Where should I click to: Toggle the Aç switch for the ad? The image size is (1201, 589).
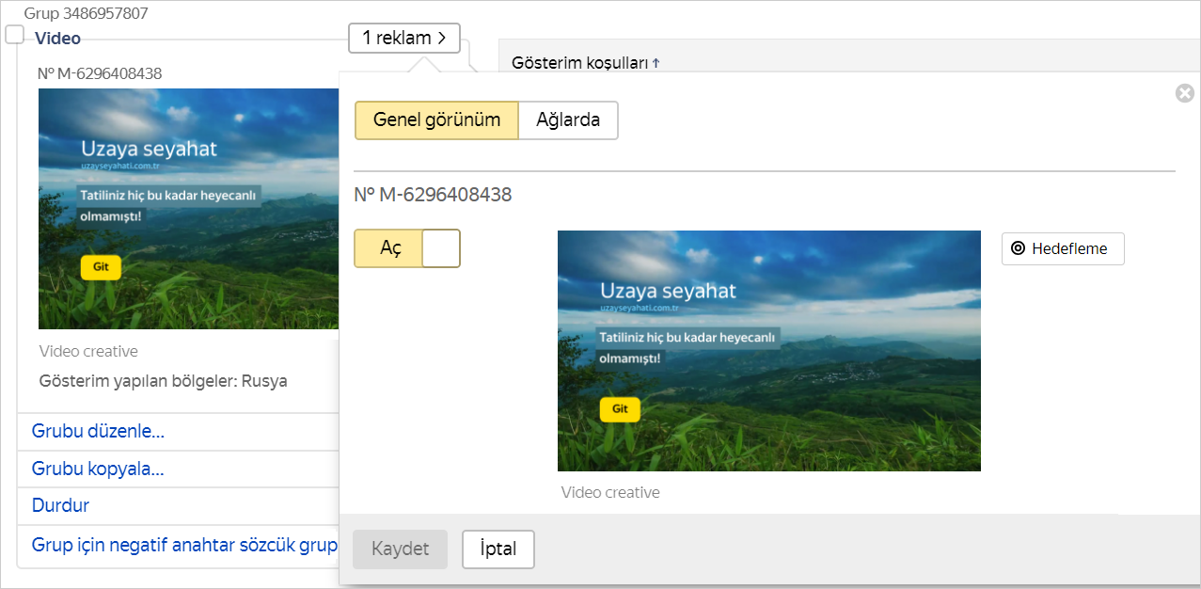point(406,248)
